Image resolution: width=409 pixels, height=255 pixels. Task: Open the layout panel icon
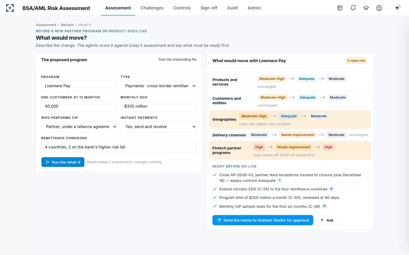pos(340,8)
